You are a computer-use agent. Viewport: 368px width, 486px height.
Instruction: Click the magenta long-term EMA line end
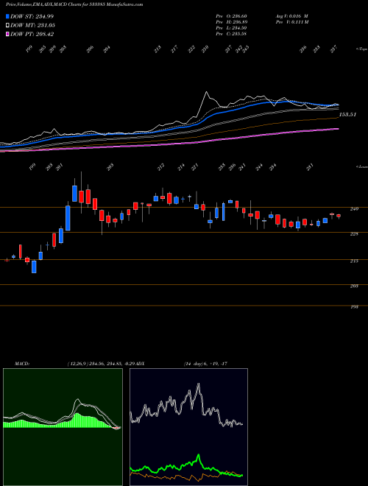pos(338,129)
